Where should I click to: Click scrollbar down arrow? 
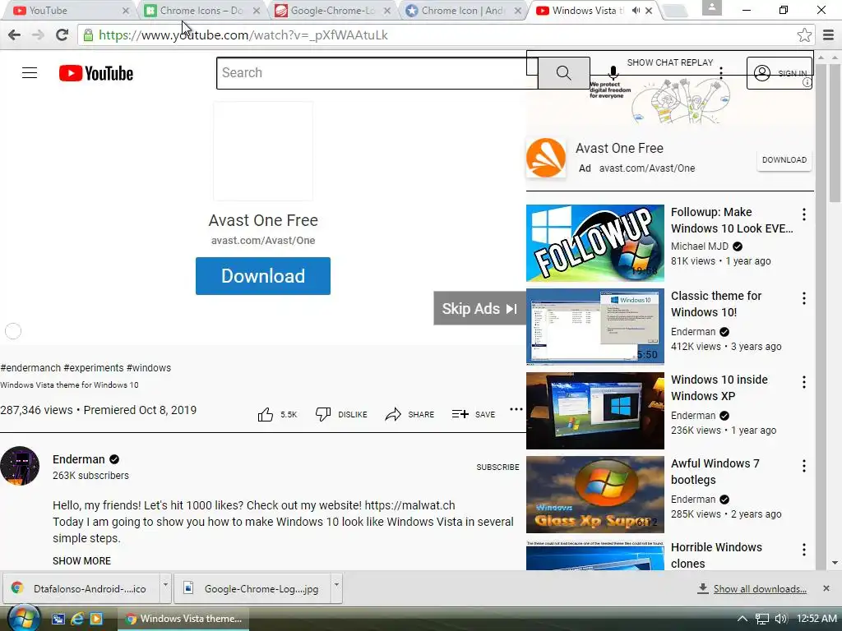click(x=835, y=563)
